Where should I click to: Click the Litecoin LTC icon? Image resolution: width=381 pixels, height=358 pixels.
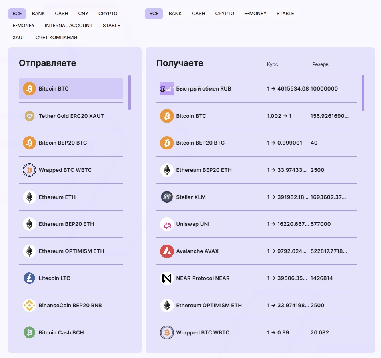pyautogui.click(x=29, y=278)
